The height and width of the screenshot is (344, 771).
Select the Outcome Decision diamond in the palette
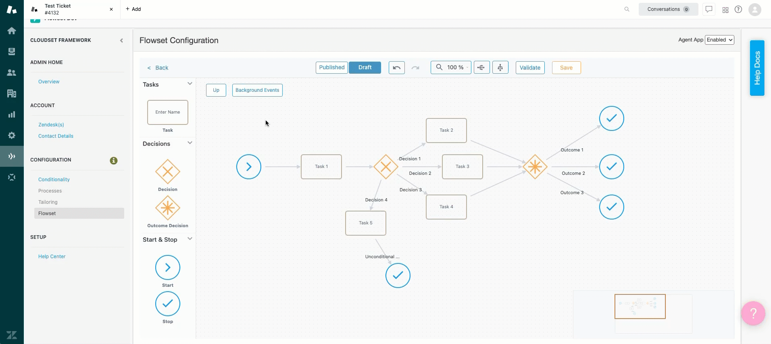(168, 208)
